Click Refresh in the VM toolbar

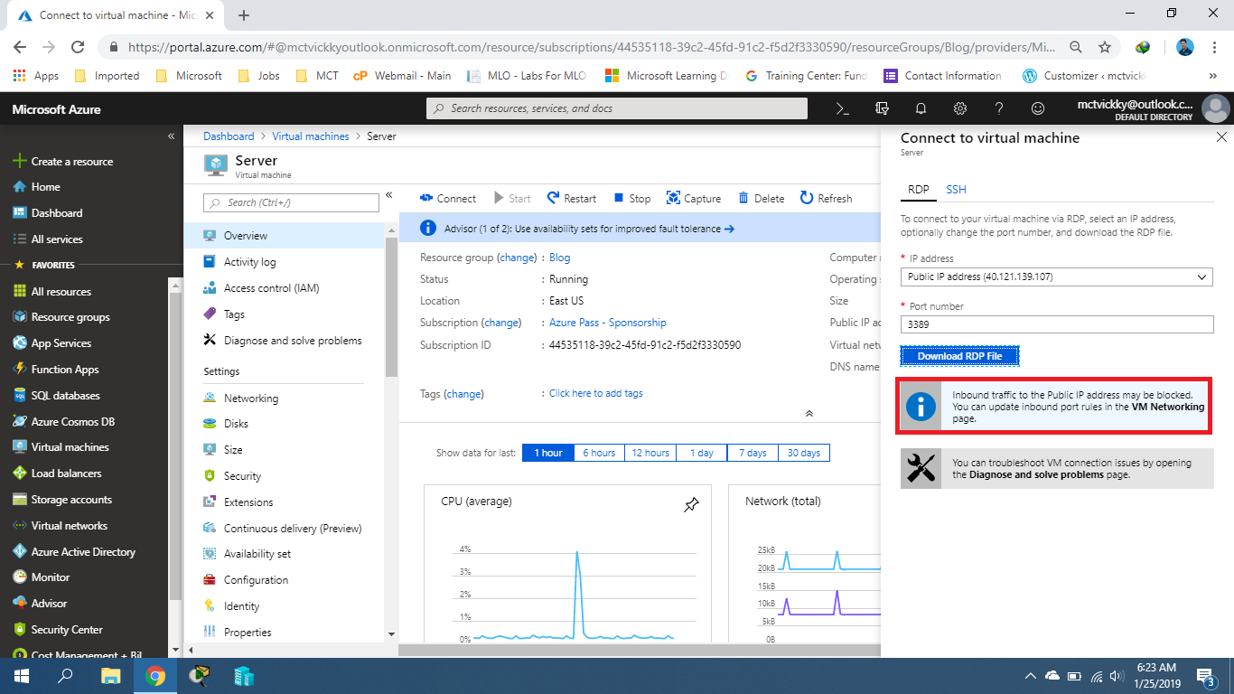click(x=826, y=198)
